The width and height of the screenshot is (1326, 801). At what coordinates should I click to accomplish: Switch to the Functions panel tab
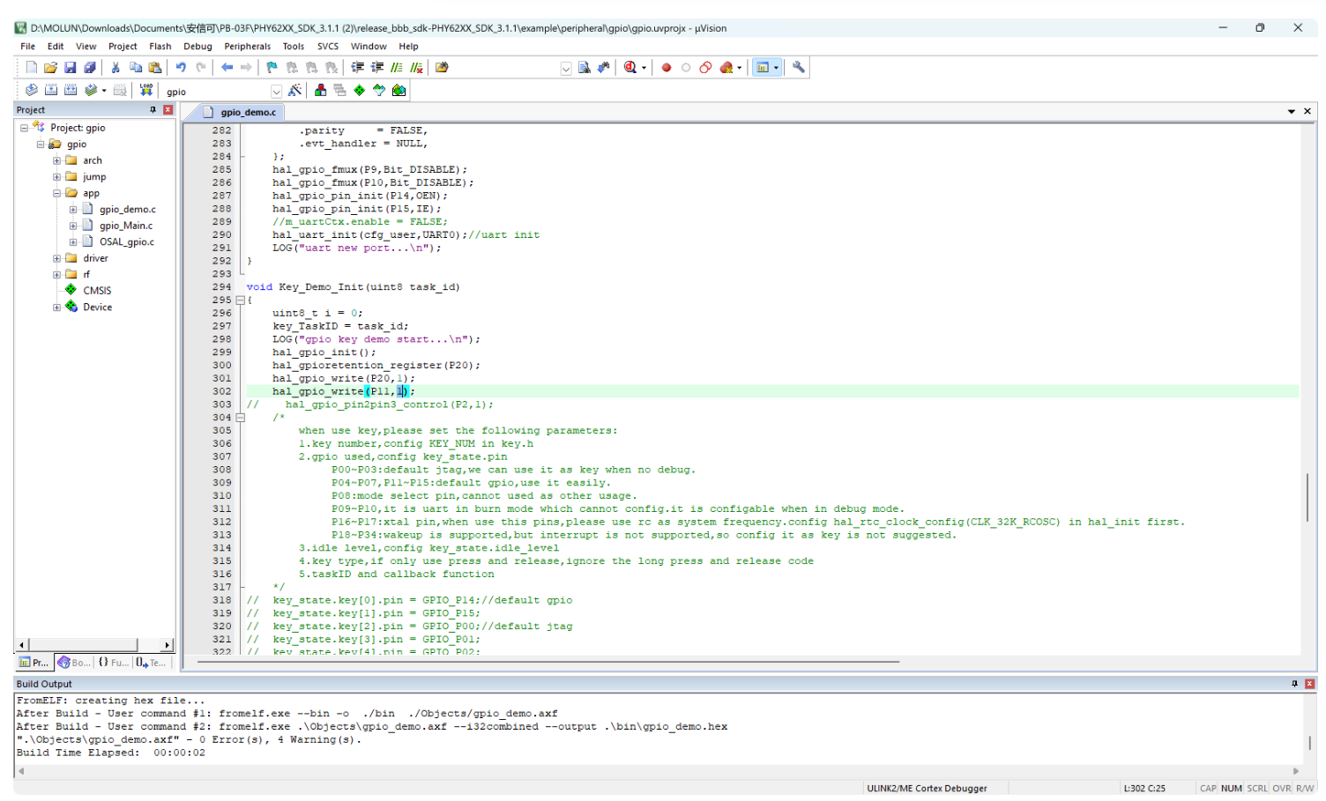pos(113,663)
